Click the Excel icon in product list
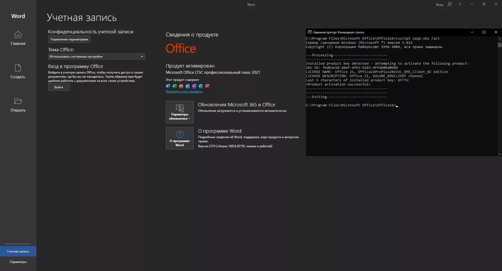This screenshot has height=271, width=502. point(175,86)
